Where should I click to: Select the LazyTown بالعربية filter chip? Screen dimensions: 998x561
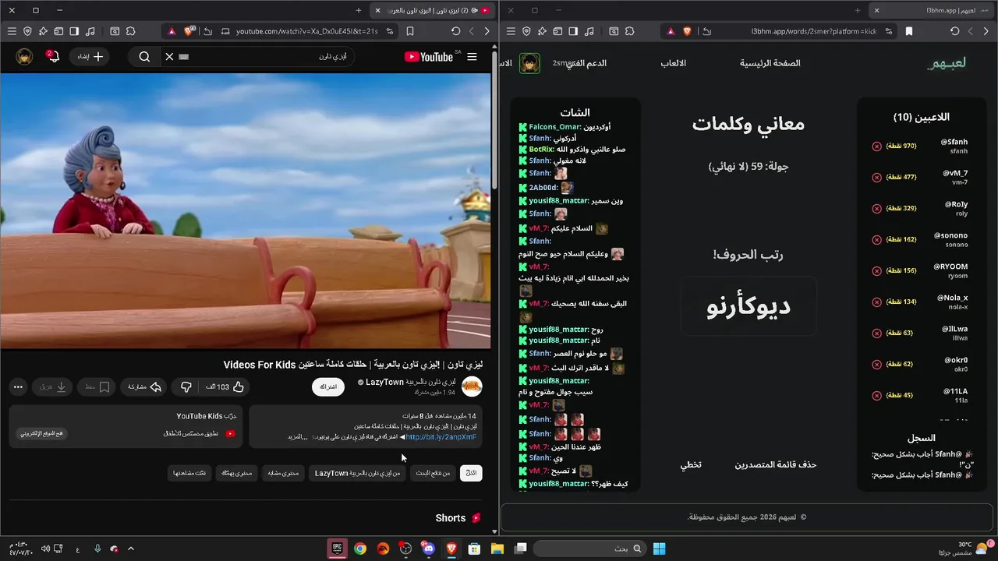pyautogui.click(x=358, y=473)
